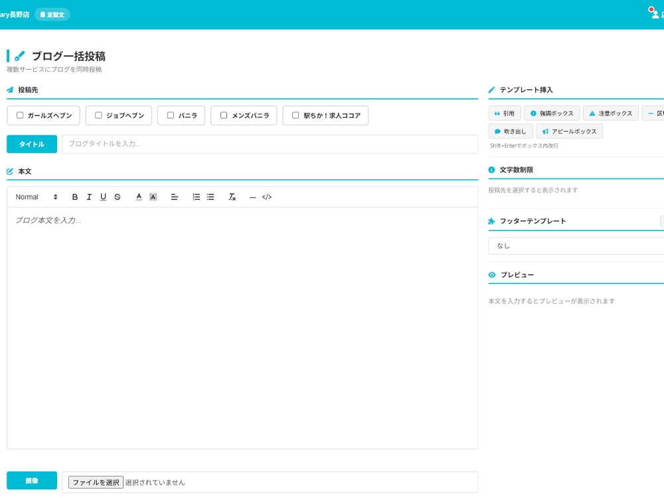The image size is (664, 498).
Task: Enable the ジョブヘブン checkbox
Action: (98, 116)
